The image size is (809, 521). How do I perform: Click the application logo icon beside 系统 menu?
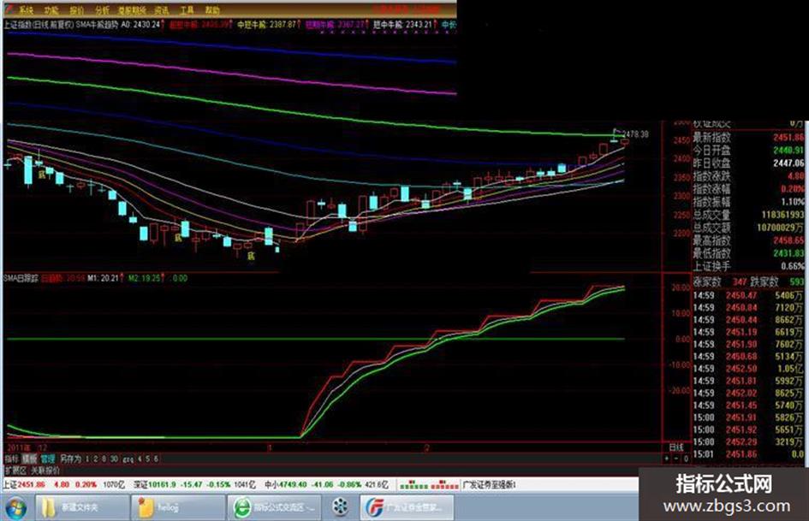point(9,9)
